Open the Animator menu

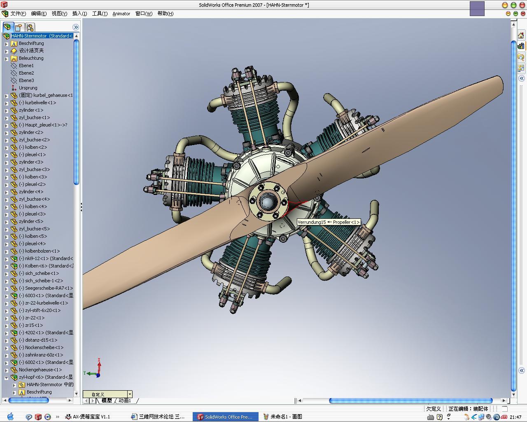[x=121, y=14]
